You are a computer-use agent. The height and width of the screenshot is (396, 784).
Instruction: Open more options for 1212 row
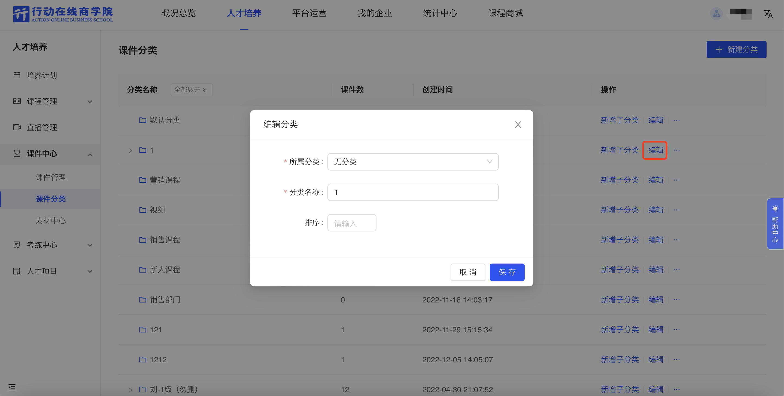coord(677,360)
